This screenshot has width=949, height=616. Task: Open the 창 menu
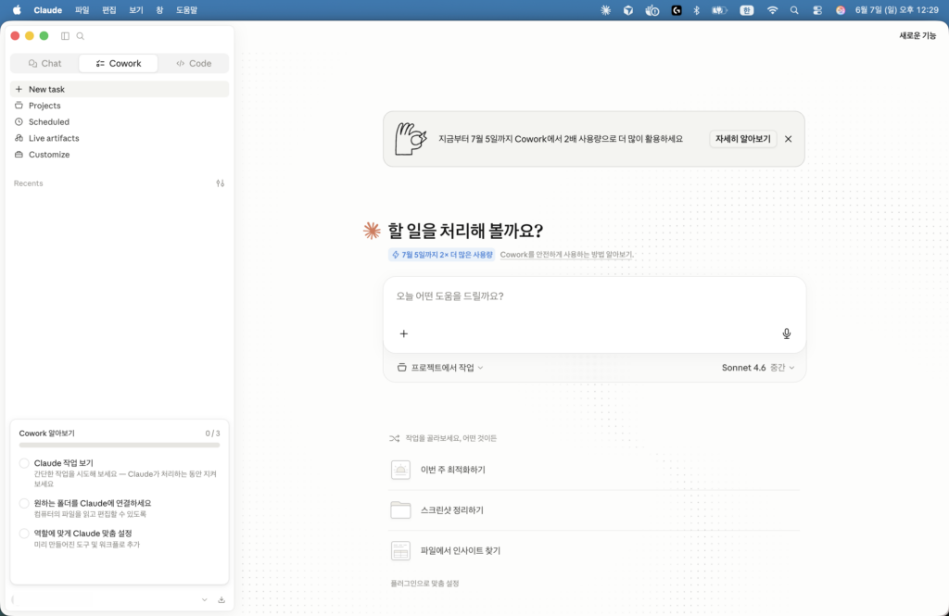159,10
